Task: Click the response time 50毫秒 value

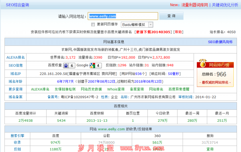Action: coord(174,74)
